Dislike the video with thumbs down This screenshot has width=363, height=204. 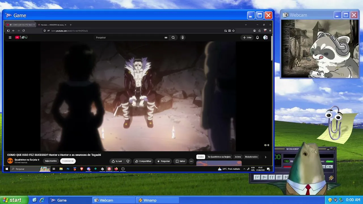128,161
